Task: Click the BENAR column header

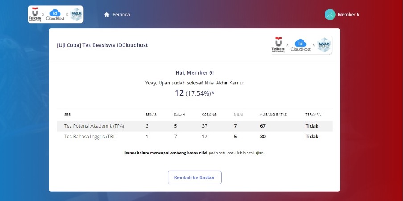Action: pyautogui.click(x=151, y=114)
